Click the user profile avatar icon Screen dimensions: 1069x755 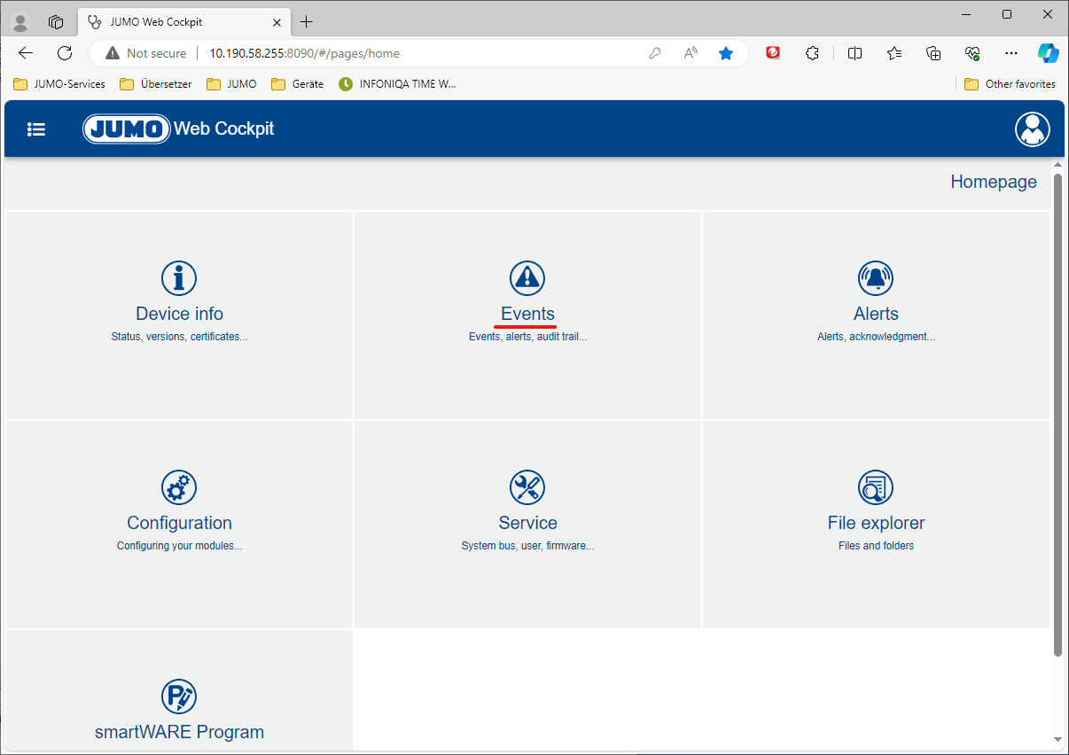(1032, 129)
